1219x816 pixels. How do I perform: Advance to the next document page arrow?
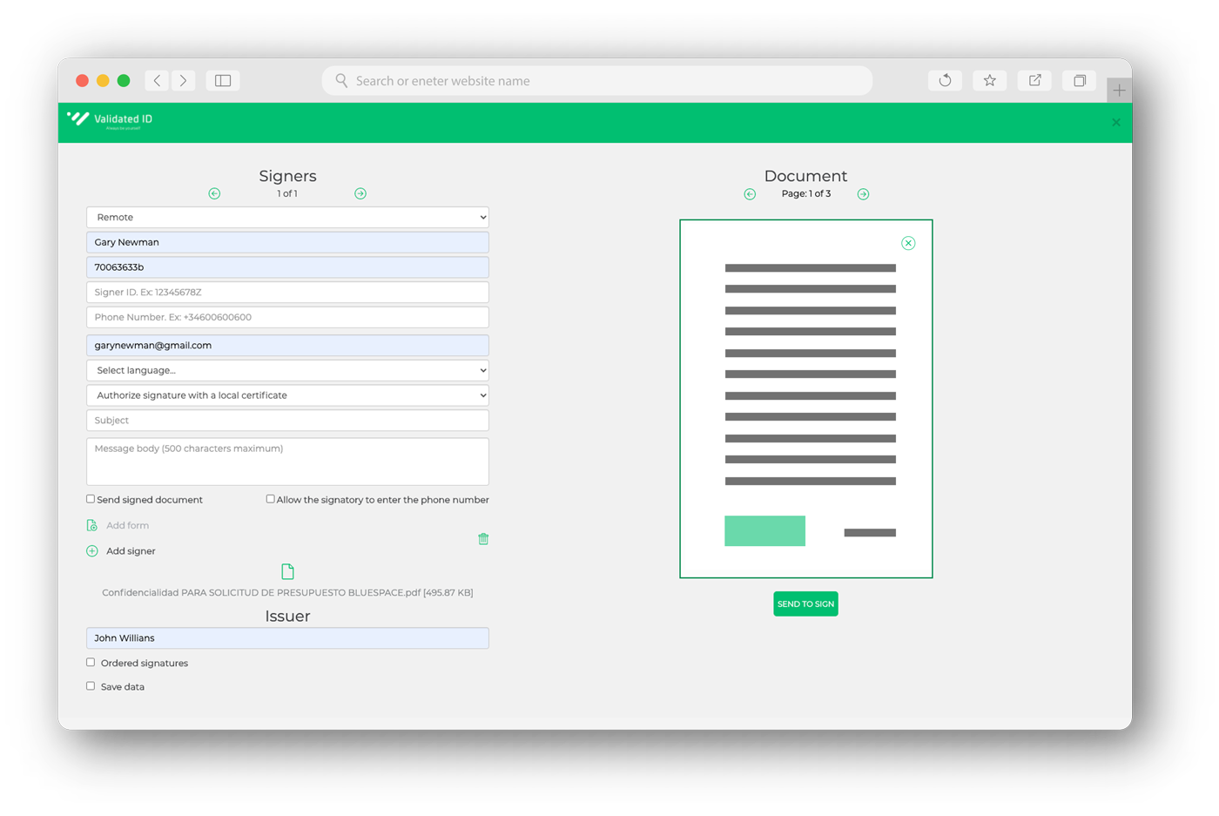[x=863, y=193]
